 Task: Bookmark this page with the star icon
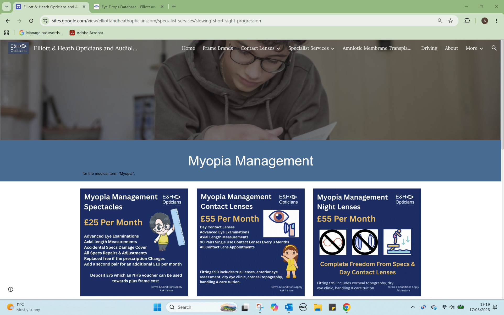click(451, 21)
